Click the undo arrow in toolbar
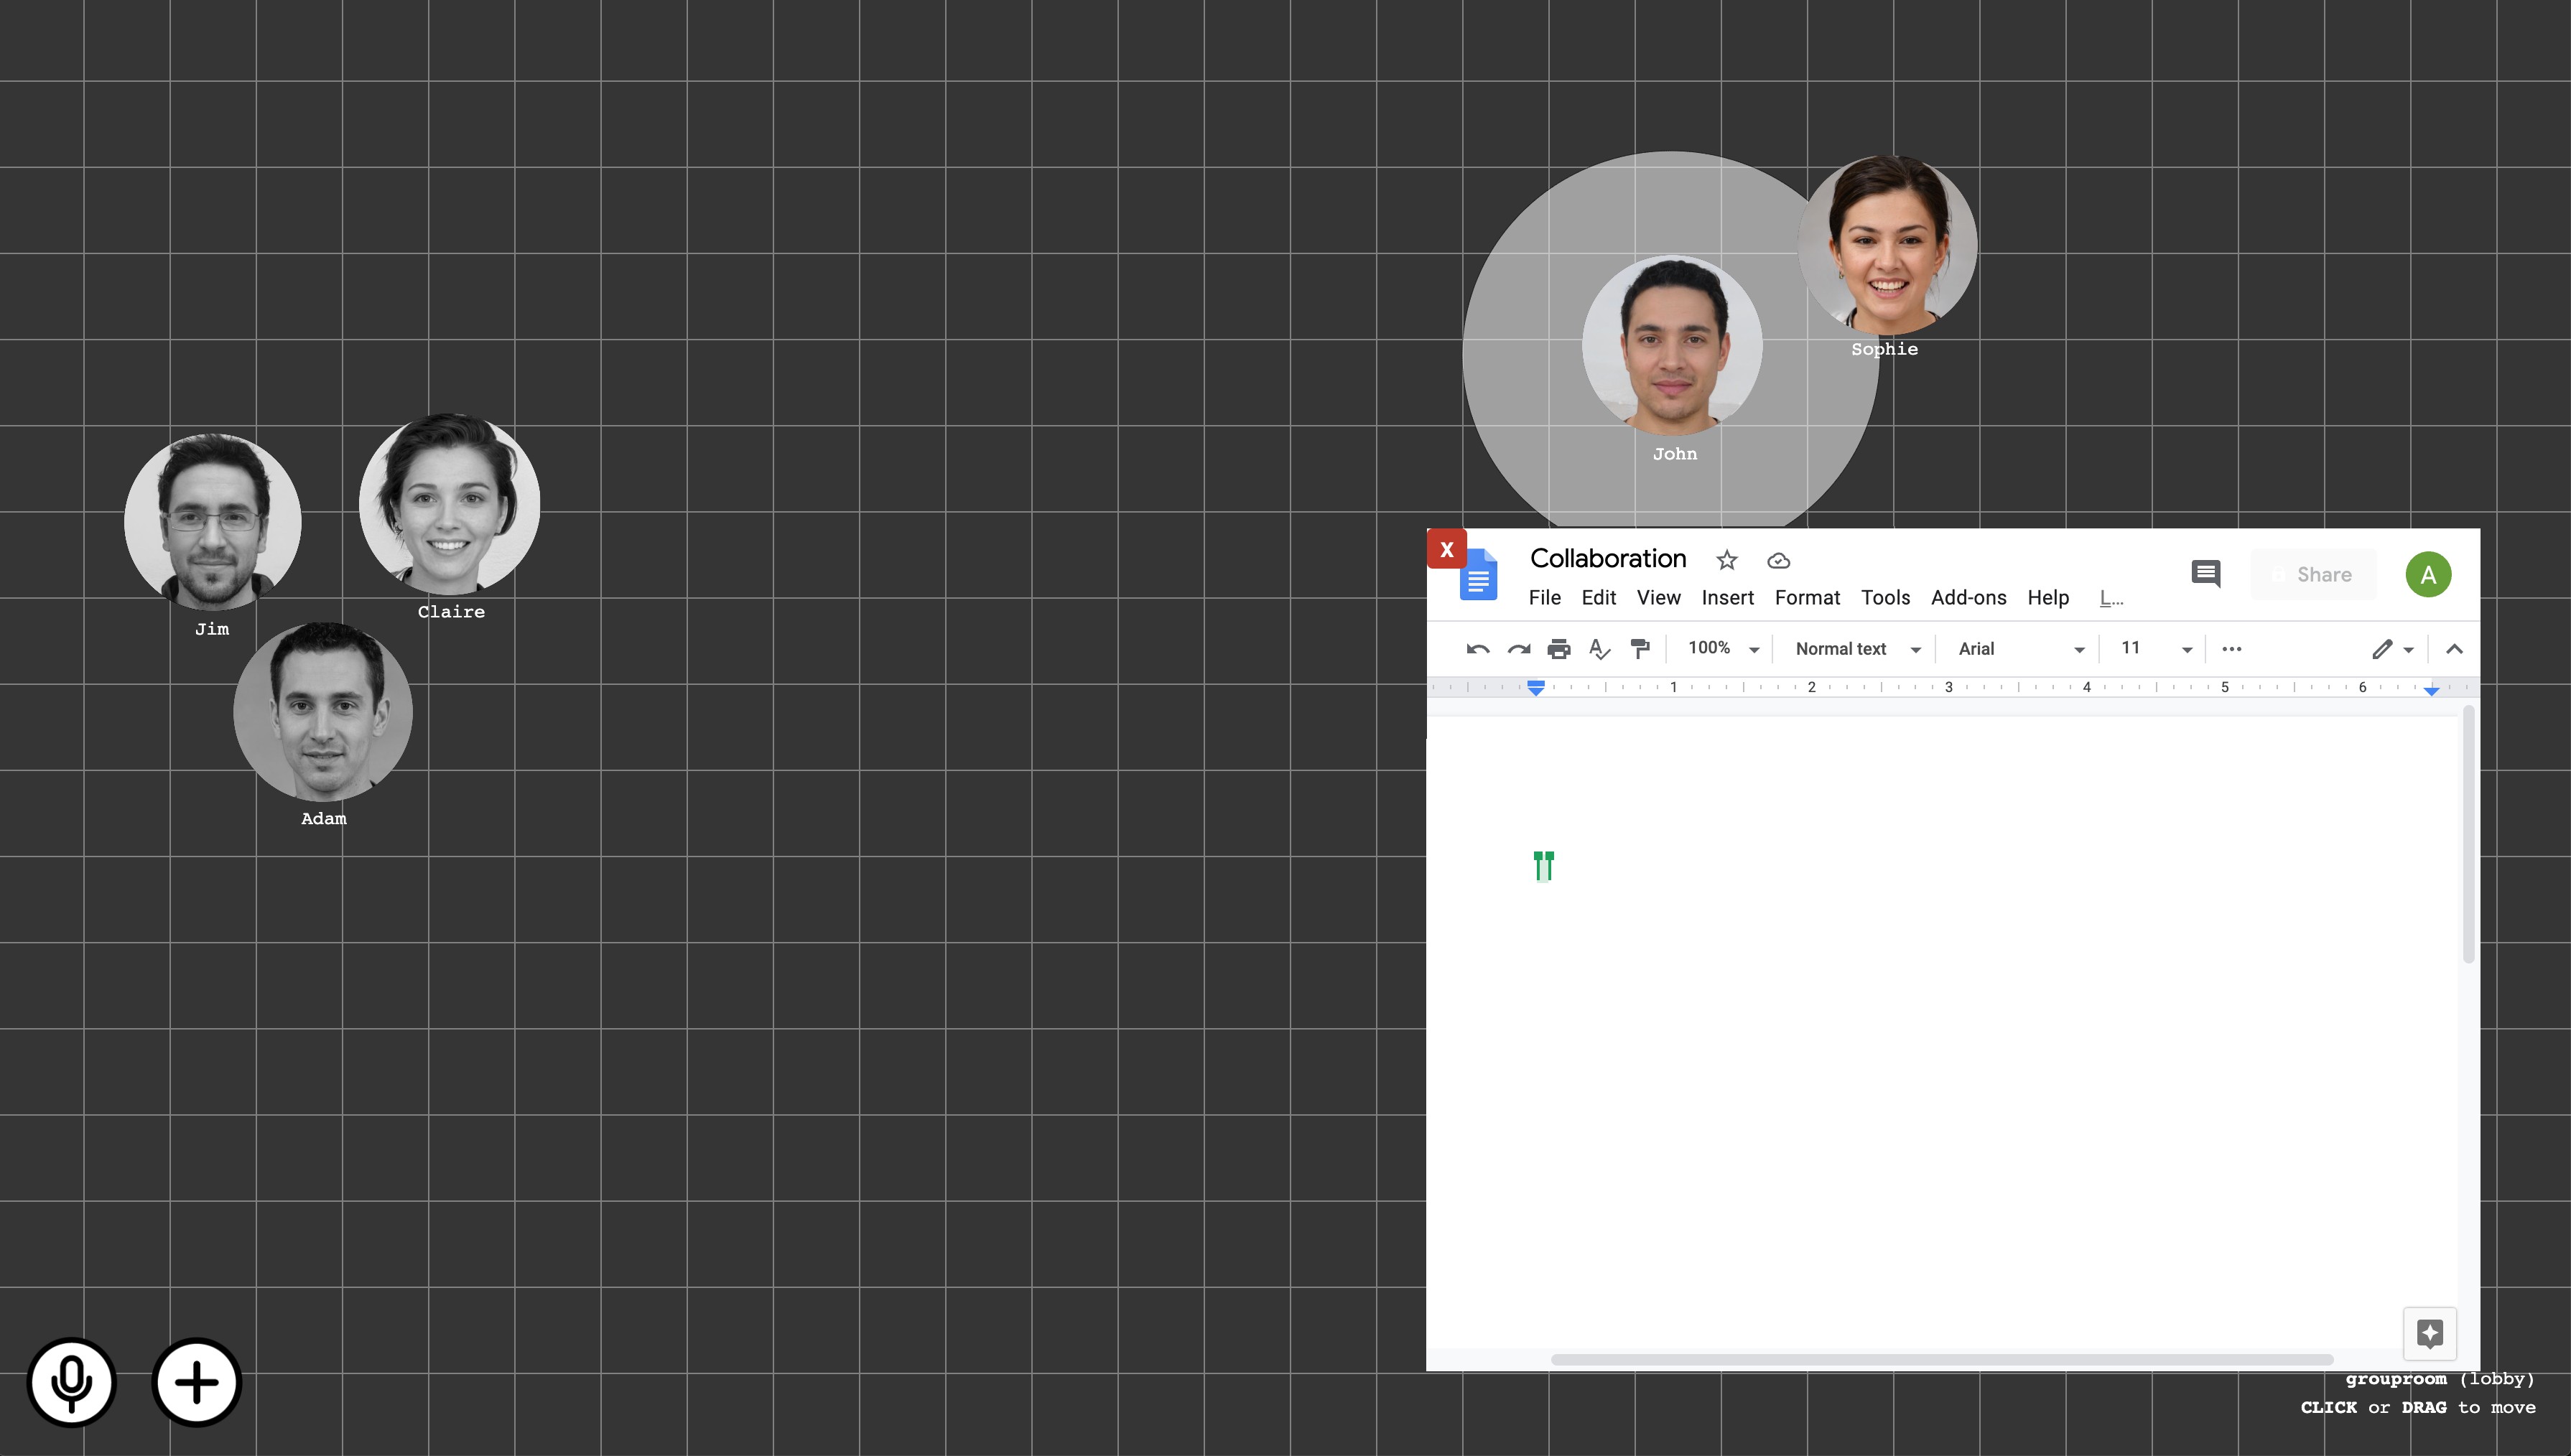This screenshot has width=2571, height=1456. [1478, 649]
